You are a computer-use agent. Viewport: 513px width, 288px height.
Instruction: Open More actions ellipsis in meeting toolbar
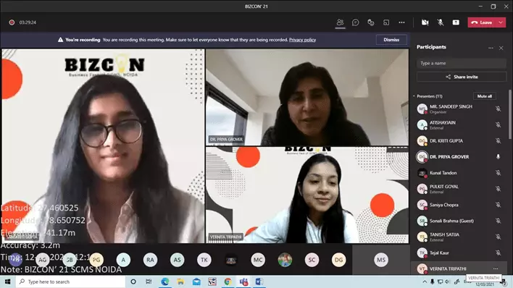pos(401,22)
